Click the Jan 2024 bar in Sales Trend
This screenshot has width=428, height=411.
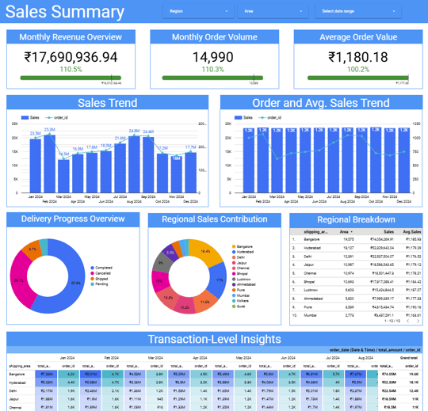[36, 166]
